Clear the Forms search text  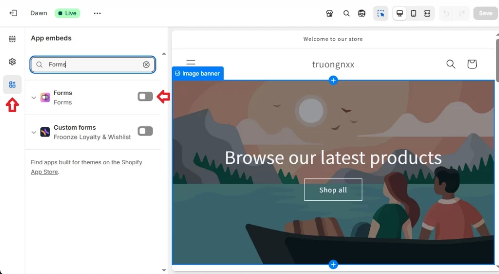[146, 65]
